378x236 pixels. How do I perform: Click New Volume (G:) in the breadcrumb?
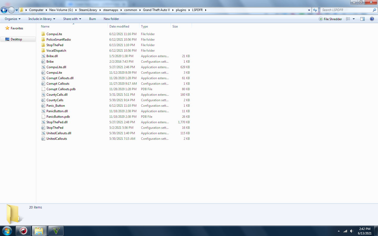point(61,10)
